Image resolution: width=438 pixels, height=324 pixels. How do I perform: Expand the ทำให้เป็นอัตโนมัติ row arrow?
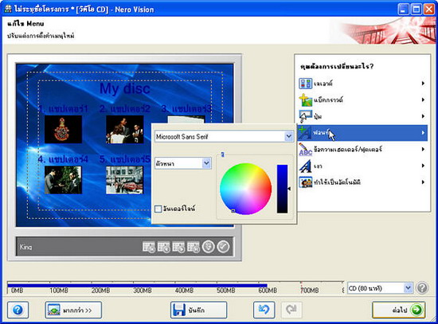(423, 182)
